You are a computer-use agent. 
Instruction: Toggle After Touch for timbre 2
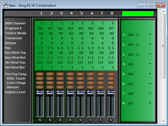pos(50,78)
